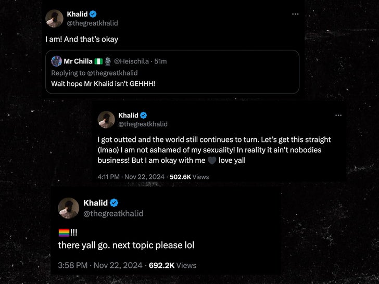Viewport: 379px width, 284px height.
Task: Click Khalid's avatar on the "I am!" tweet
Action: (55, 19)
